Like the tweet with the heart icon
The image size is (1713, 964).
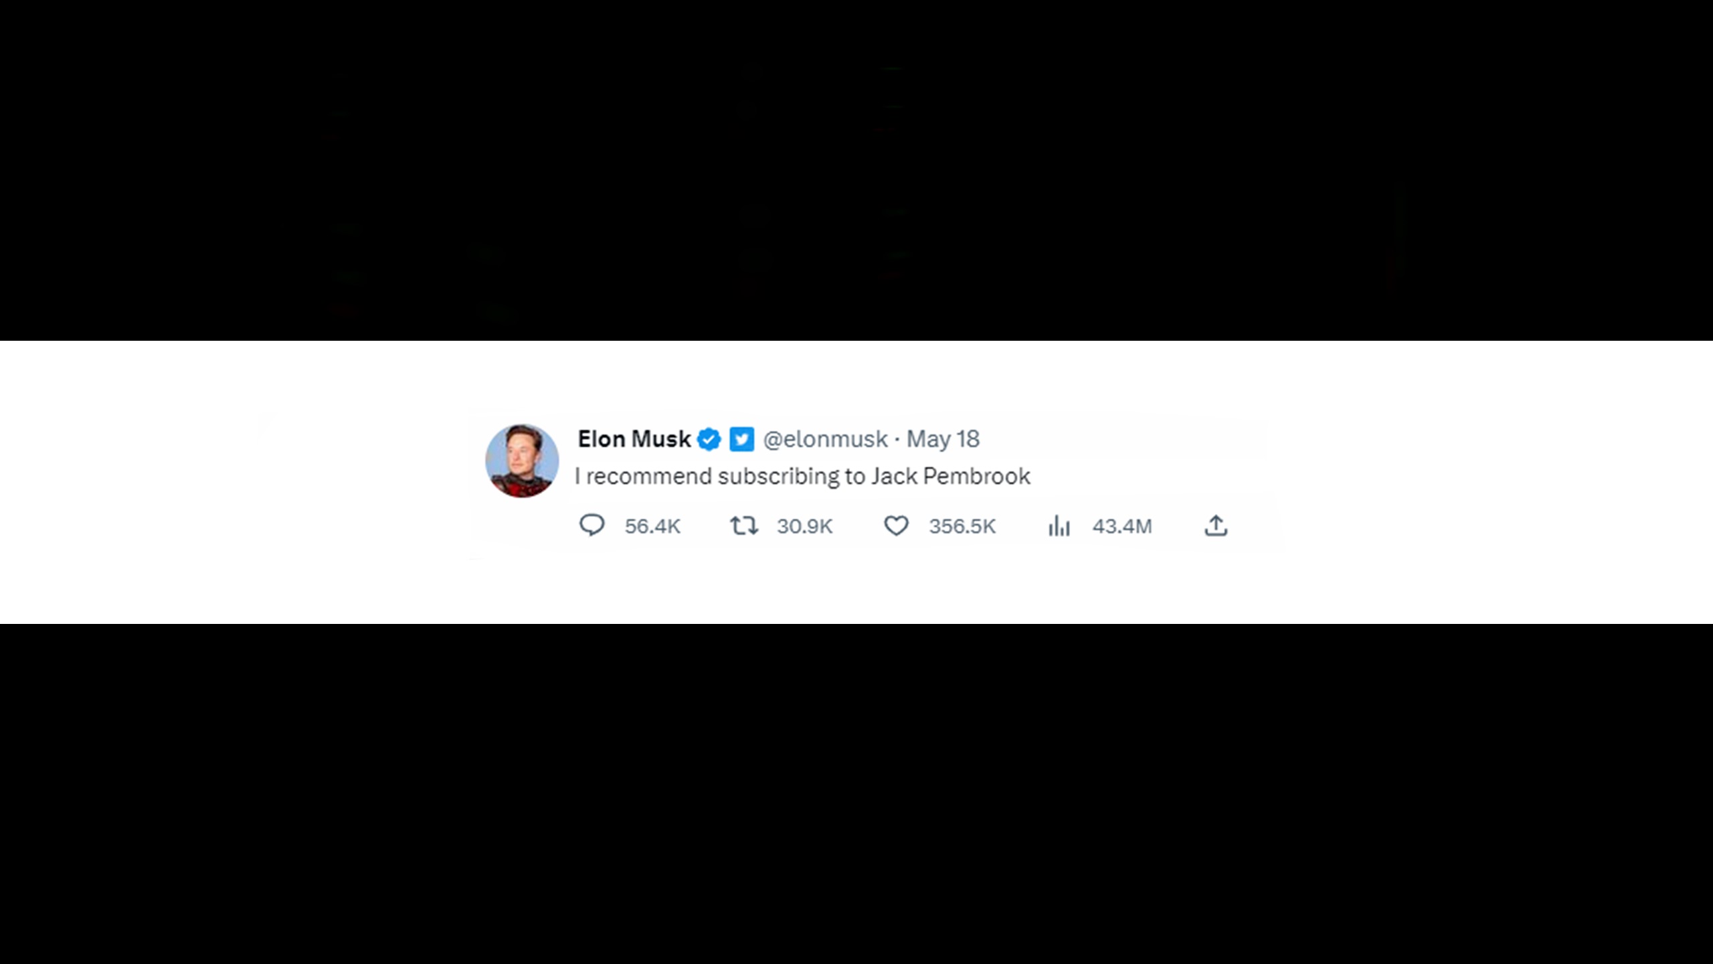[896, 526]
